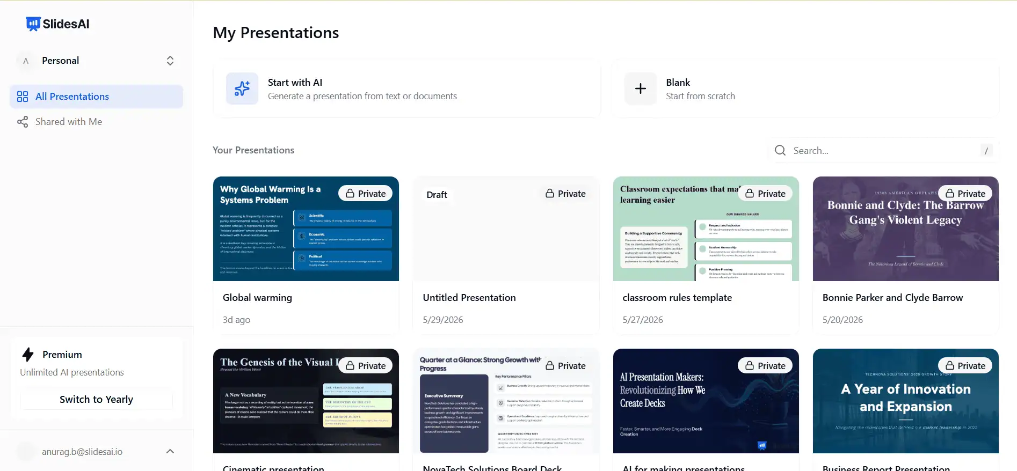
Task: Click the date '5/29/2026'
Action: click(443, 320)
